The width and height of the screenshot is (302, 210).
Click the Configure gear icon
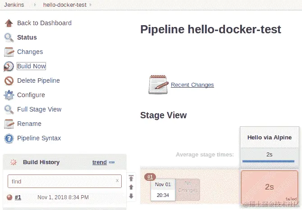tap(9, 95)
